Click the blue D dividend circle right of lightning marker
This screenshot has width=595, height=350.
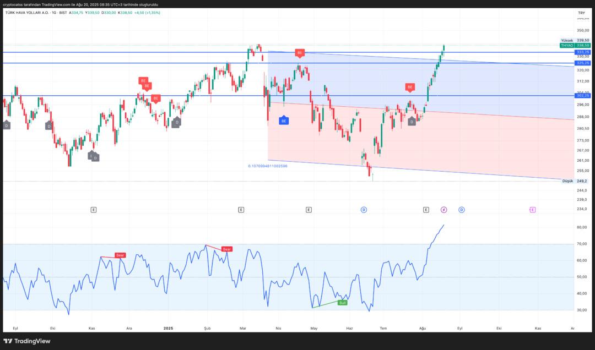(462, 210)
